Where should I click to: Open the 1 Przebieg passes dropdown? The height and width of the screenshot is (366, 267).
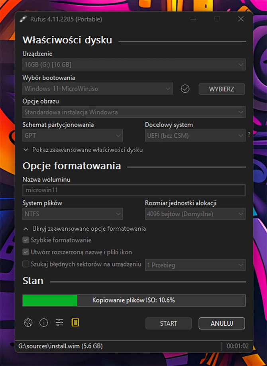(x=195, y=265)
